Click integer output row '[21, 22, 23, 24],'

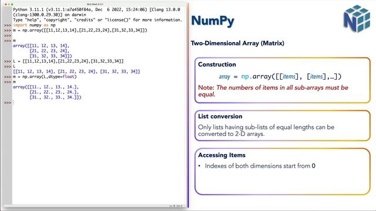pos(49,51)
